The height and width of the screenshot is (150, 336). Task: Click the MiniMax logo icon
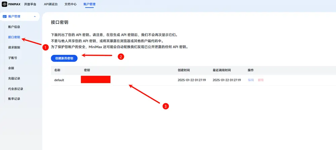coord(4,4)
